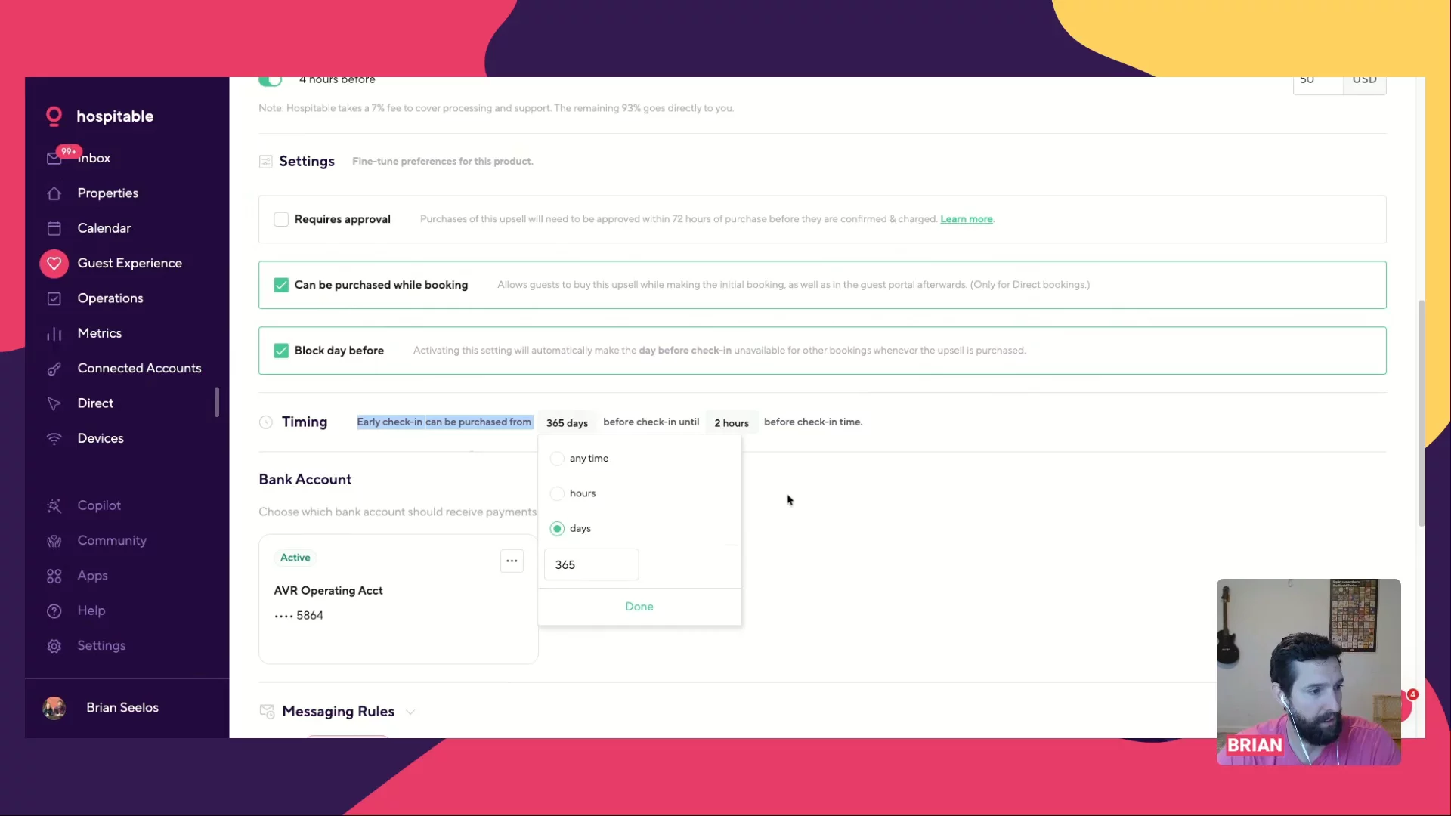The width and height of the screenshot is (1451, 816).
Task: Choose the hours radio option
Action: (557, 493)
